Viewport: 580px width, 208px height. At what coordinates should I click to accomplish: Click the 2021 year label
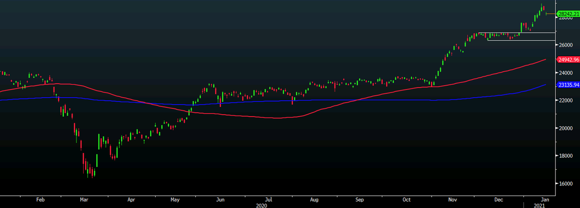[538, 205]
